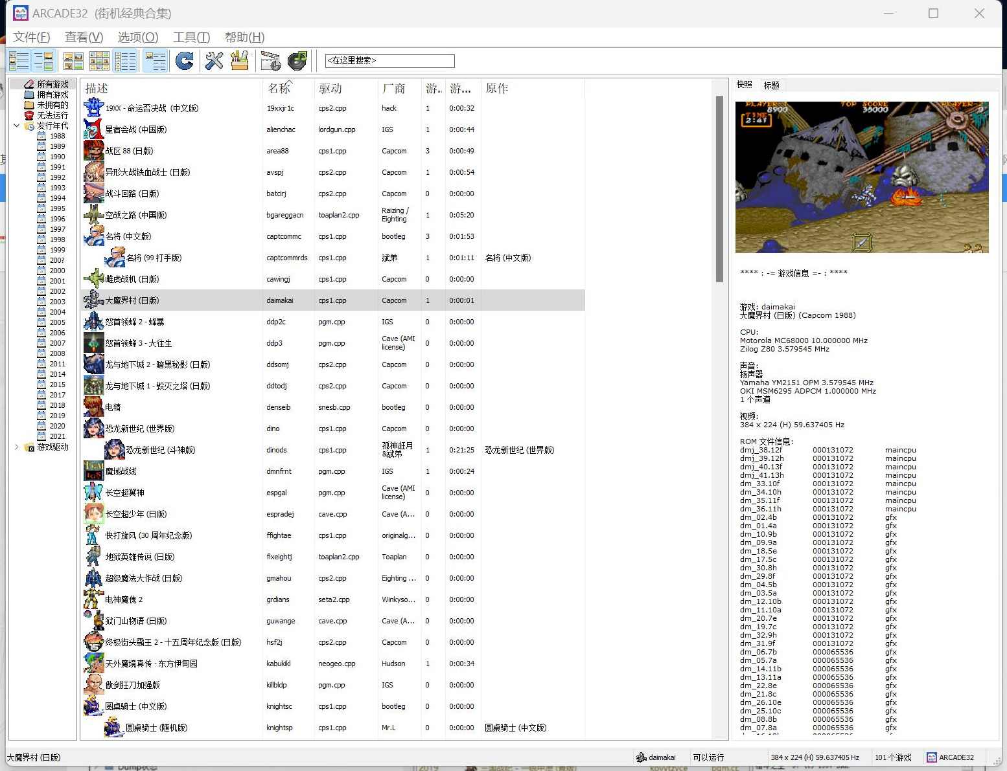1007x771 pixels.
Task: Toggle the screenshot panel toolbar button
Action: click(44, 61)
